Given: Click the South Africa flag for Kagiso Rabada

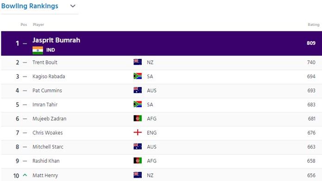Looking at the screenshot, I should coord(138,76).
